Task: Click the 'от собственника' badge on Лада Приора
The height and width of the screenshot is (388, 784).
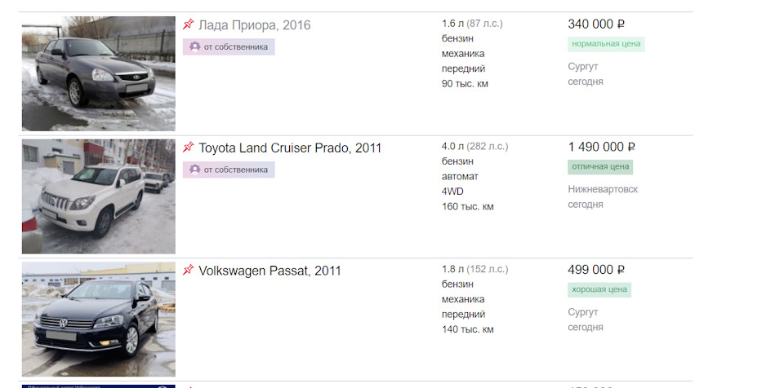Action: (229, 47)
